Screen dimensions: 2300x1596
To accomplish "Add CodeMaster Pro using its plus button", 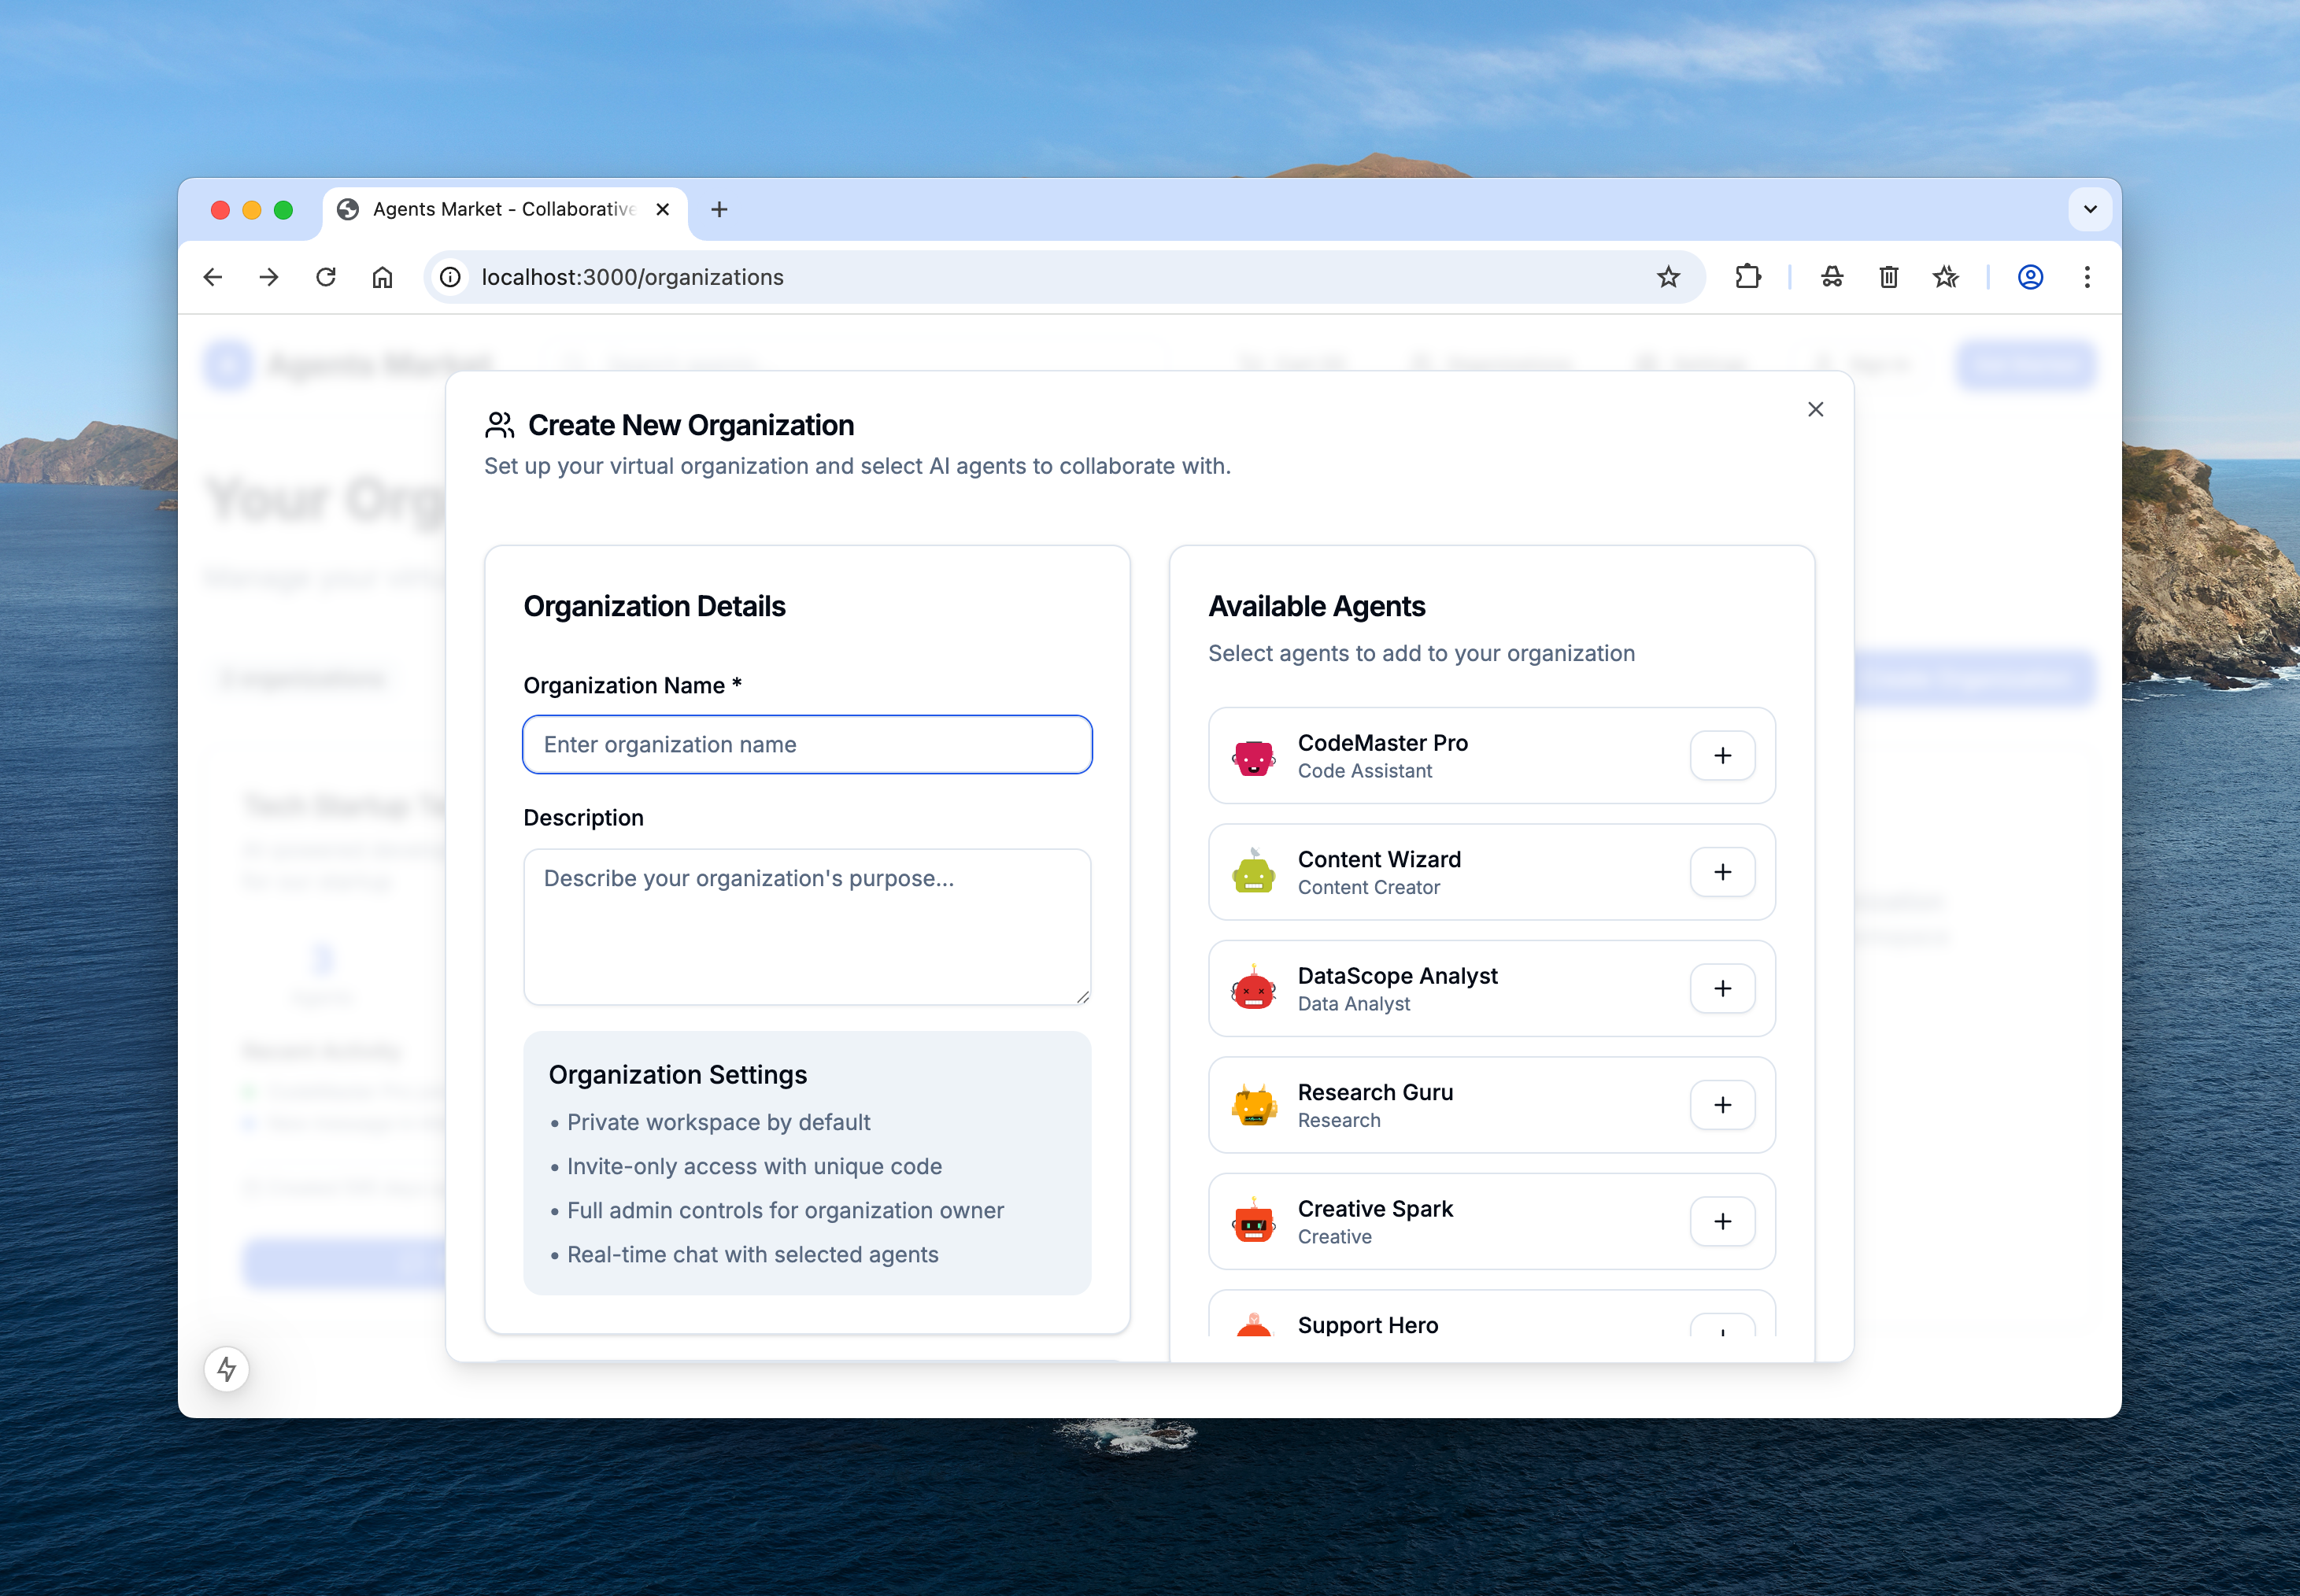I will [x=1722, y=756].
